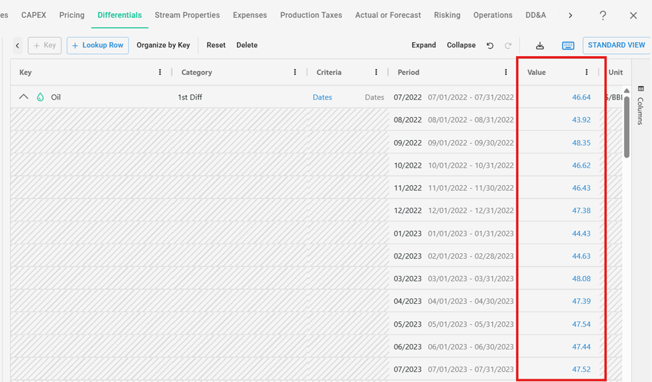Open the Criteria Dates link dropdown
The image size is (652, 382).
click(322, 97)
